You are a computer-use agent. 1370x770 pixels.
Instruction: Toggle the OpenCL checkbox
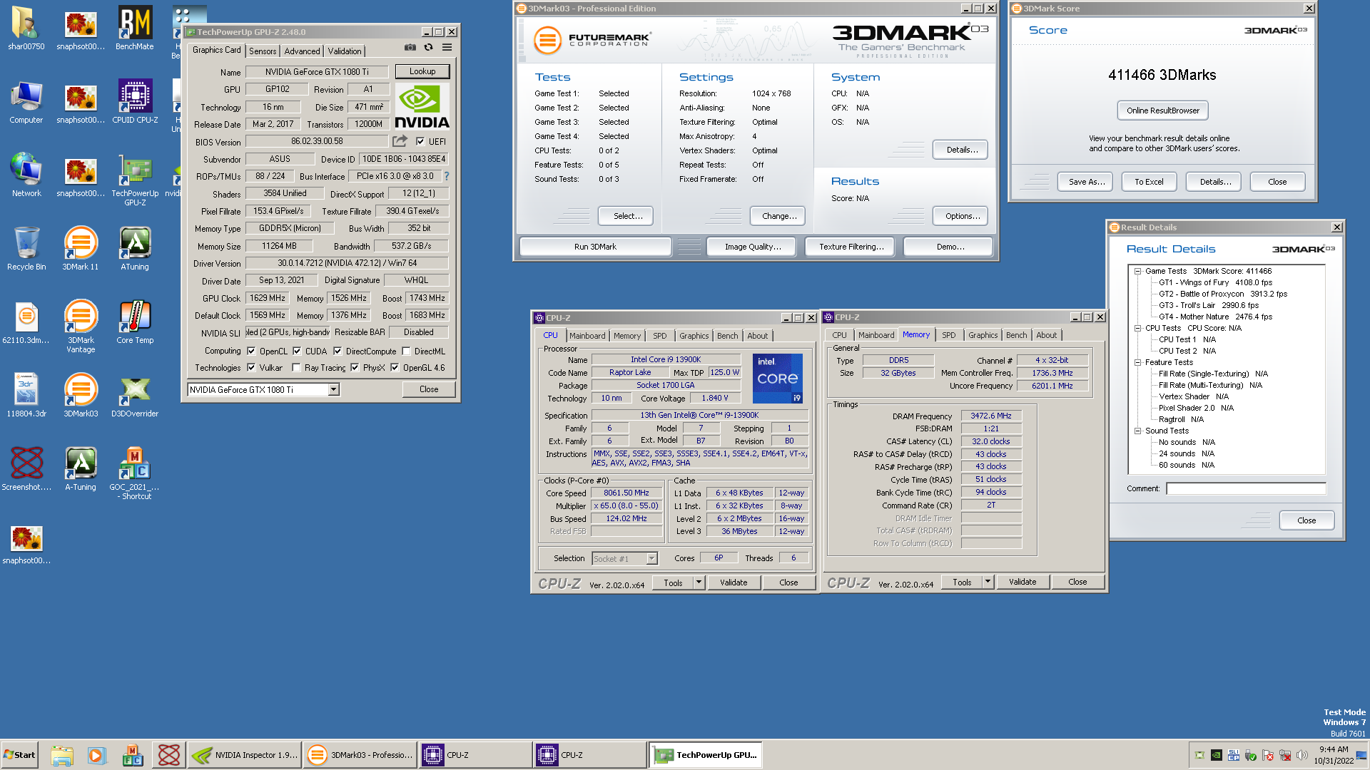pyautogui.click(x=251, y=351)
